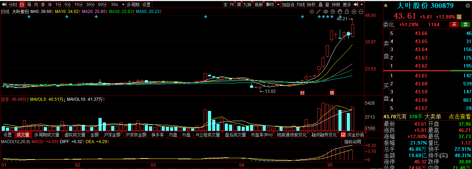Click the 连板 toolbar button
The height and width of the screenshot is (169, 472).
point(259,5)
